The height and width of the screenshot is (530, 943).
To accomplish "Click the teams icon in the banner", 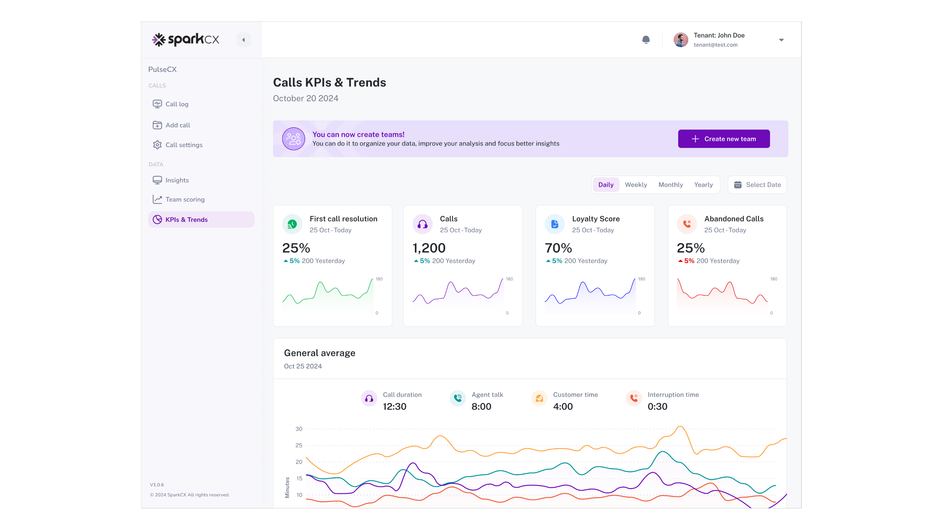I will click(293, 139).
